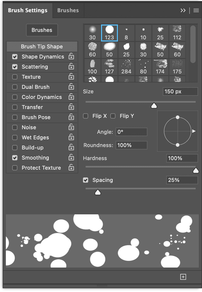Open the panel options menu
This screenshot has width=202, height=292.
pyautogui.click(x=196, y=10)
